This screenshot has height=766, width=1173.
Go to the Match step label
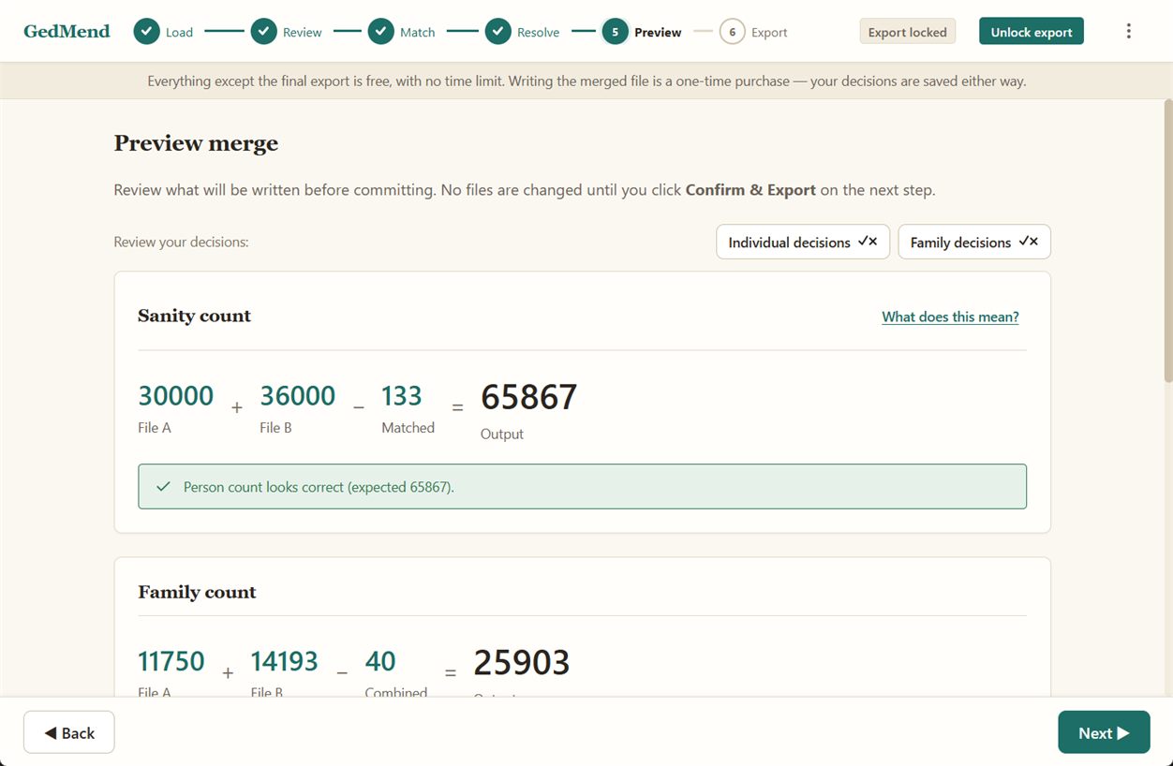click(417, 32)
